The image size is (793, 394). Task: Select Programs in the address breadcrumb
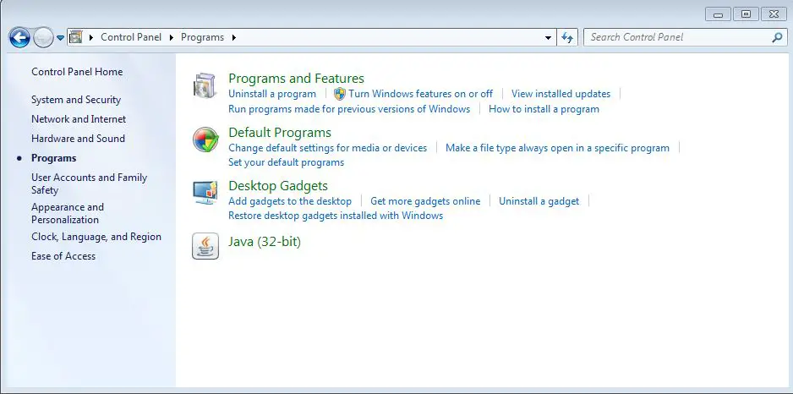tap(202, 37)
